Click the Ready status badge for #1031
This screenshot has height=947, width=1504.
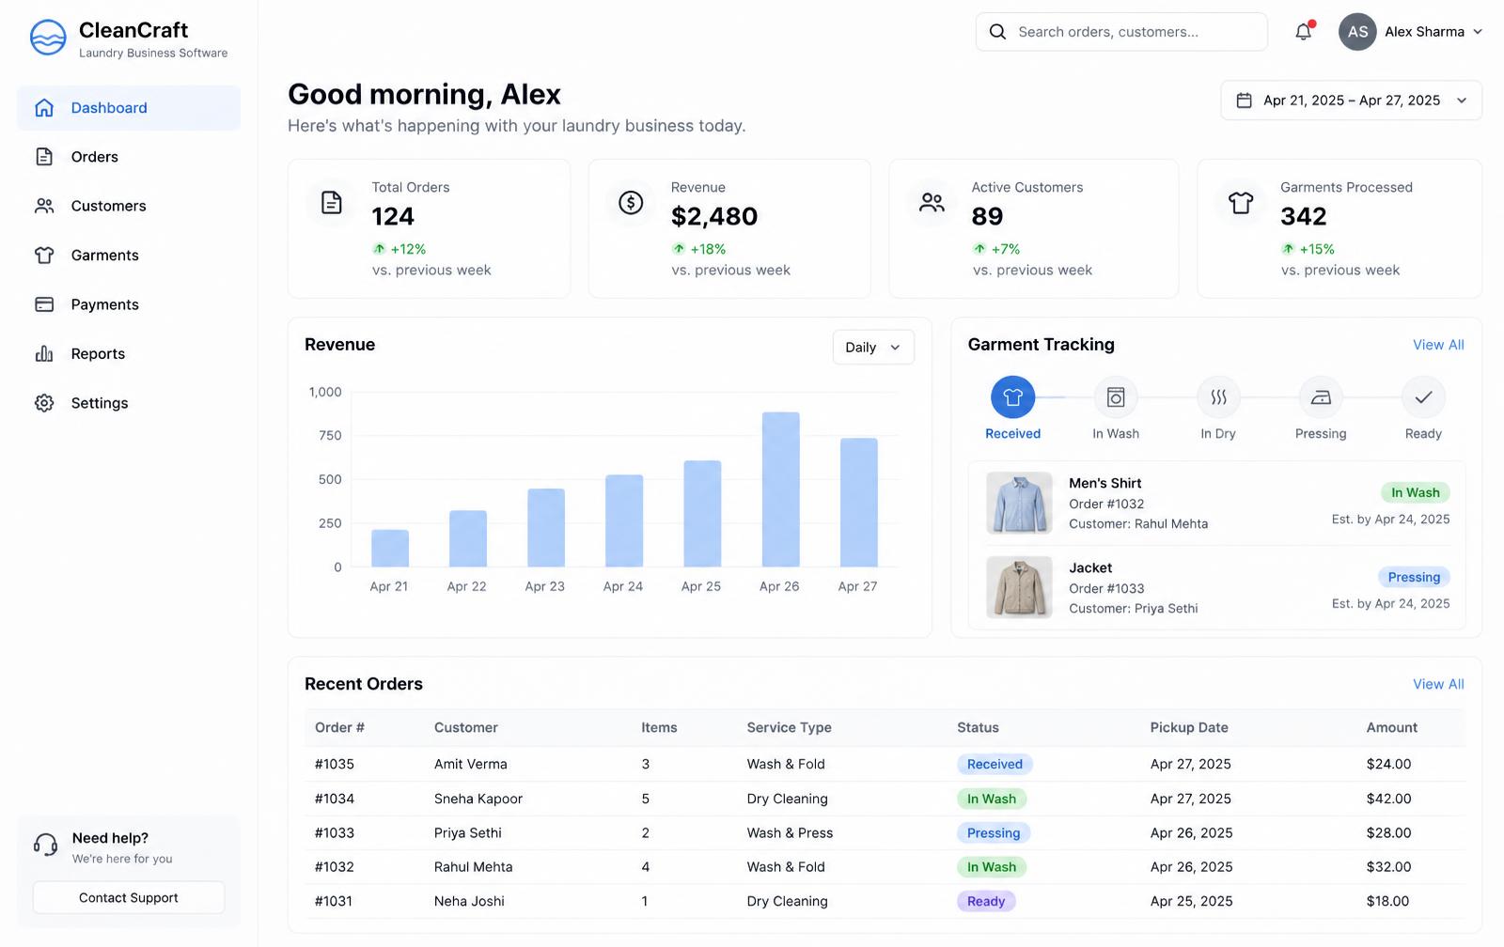(986, 901)
